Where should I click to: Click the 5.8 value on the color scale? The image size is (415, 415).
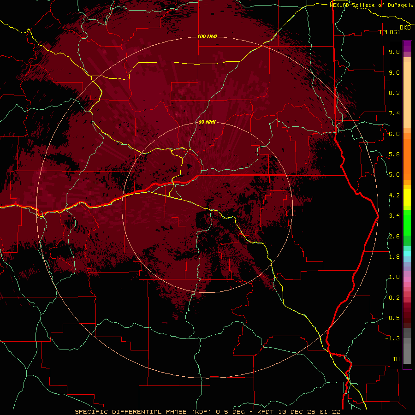click(x=394, y=154)
